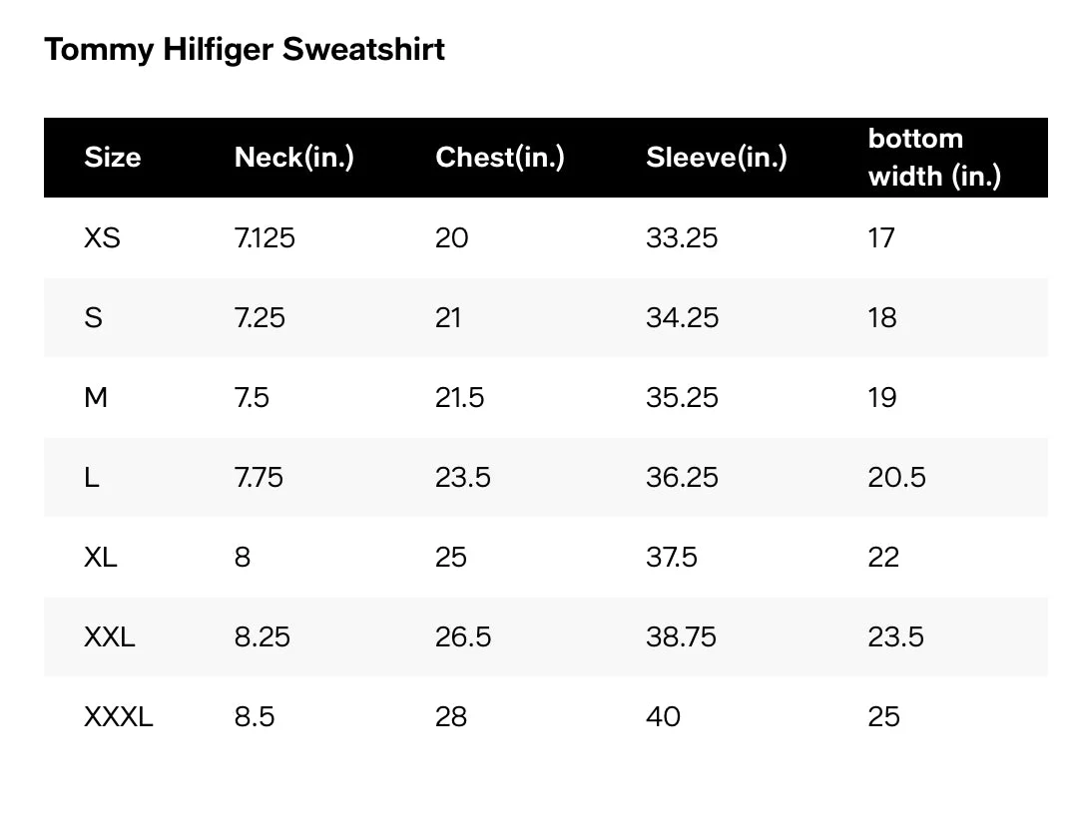The image size is (1077, 826).
Task: Select chest value 28 for XXXL
Action: pos(451,717)
